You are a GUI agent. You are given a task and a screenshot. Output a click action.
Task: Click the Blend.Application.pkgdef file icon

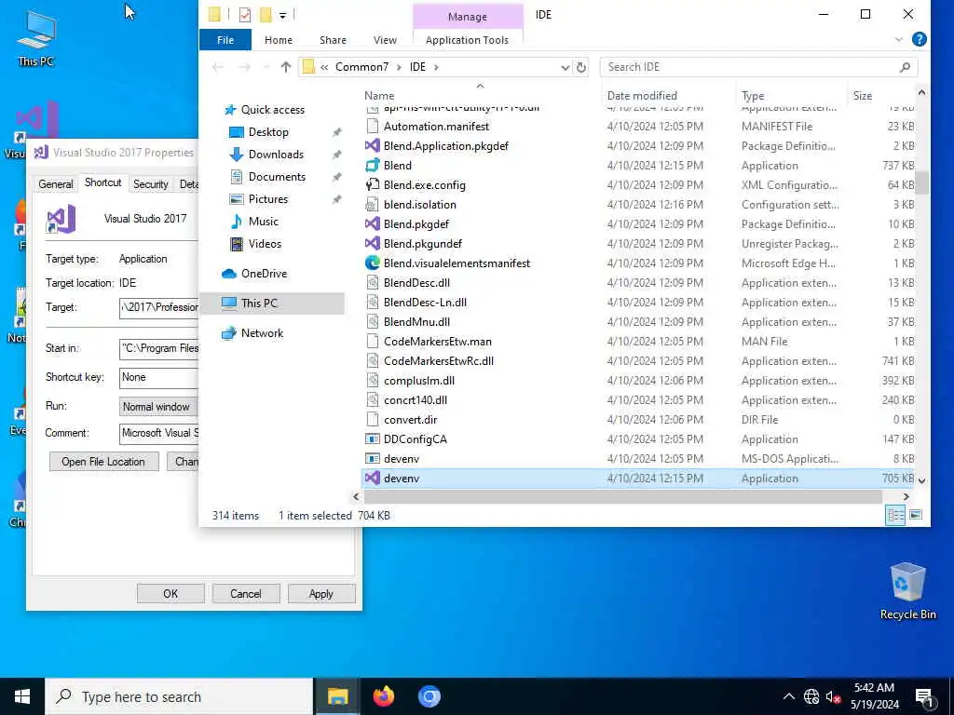pos(373,146)
